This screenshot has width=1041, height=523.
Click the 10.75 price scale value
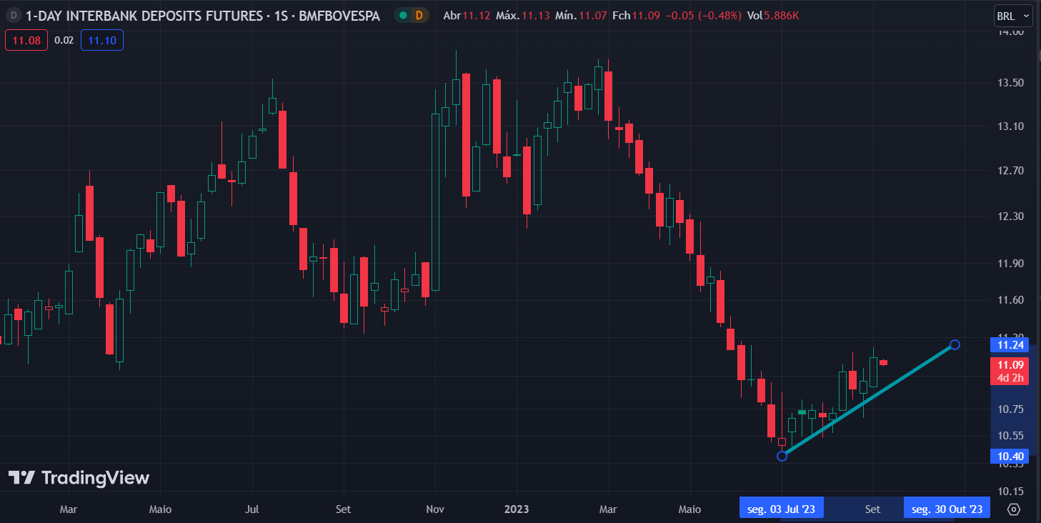pos(1011,409)
